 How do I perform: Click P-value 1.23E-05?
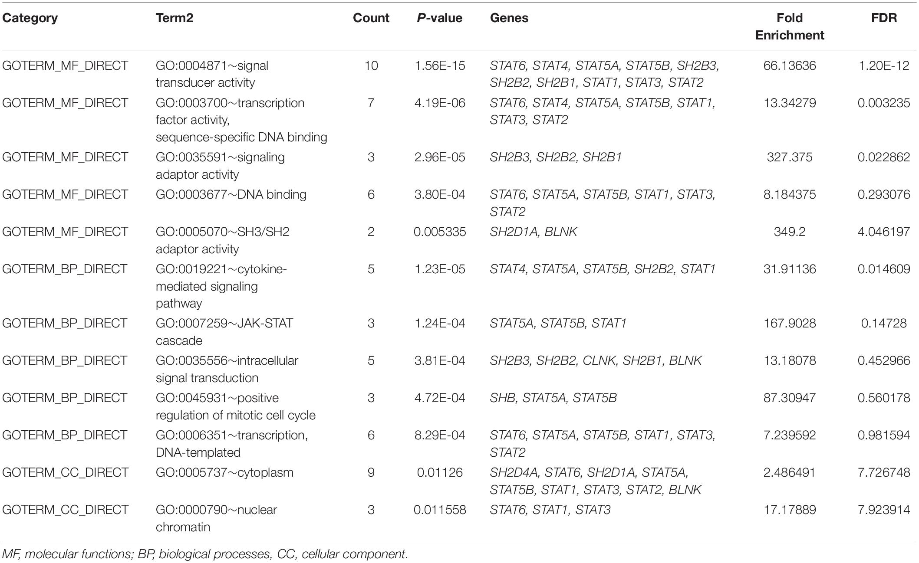click(440, 269)
